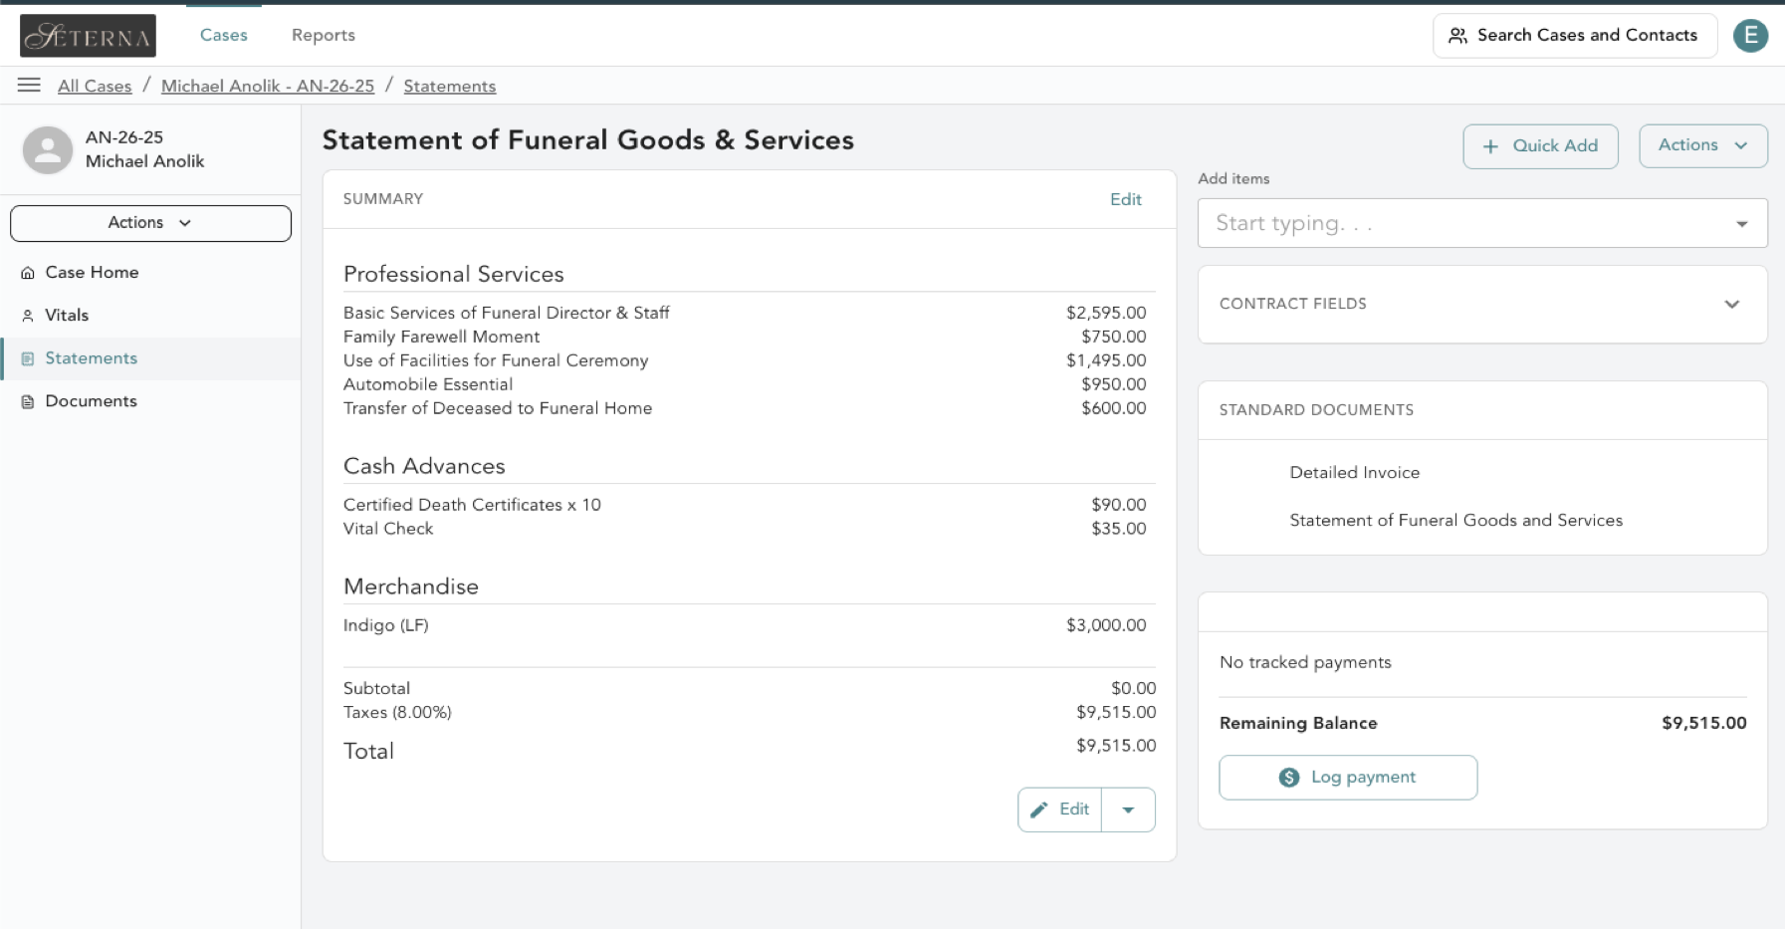Image resolution: width=1785 pixels, height=929 pixels.
Task: Open the Reports tab
Action: point(324,35)
